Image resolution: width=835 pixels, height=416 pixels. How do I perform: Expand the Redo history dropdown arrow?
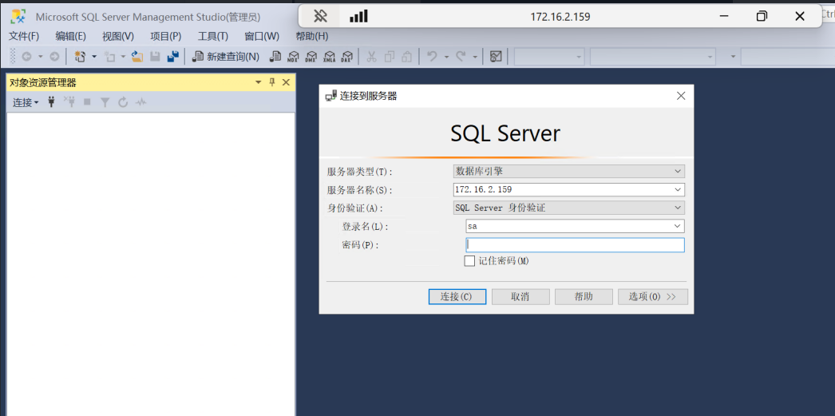click(474, 57)
